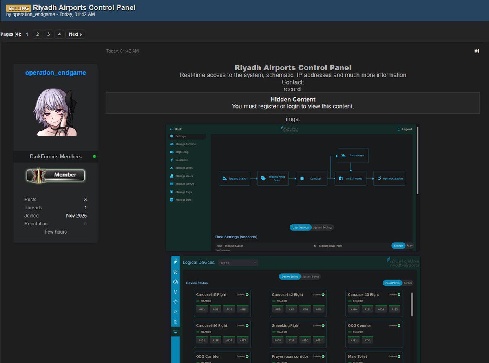Open the operation_endgame profile link in the user card
Viewport: 489px width, 363px height.
tap(55, 73)
